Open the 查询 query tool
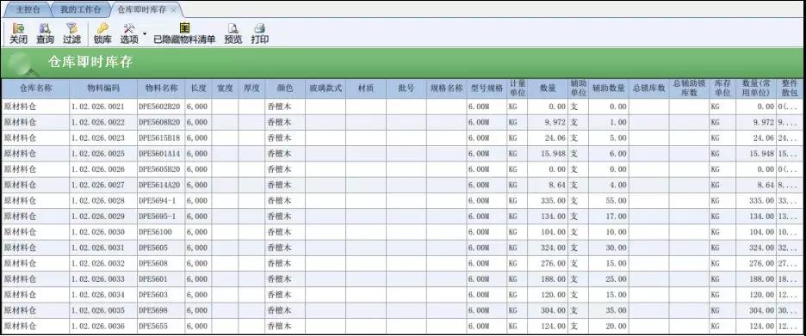This screenshot has height=336, width=806. point(45,34)
